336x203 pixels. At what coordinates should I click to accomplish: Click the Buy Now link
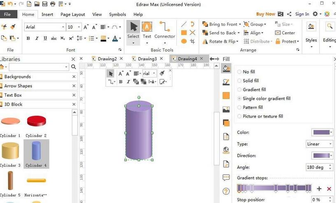pos(265,14)
